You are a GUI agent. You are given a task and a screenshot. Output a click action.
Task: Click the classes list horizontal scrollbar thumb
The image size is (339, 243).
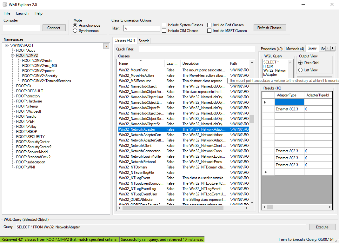pos(173,208)
